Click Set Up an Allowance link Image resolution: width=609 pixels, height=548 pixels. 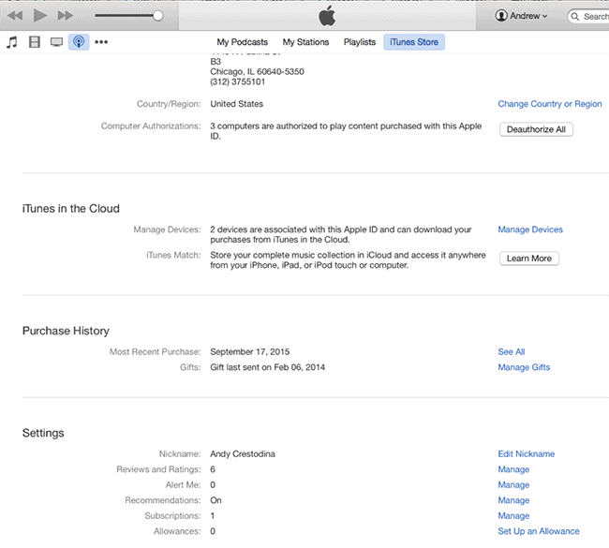(x=539, y=531)
